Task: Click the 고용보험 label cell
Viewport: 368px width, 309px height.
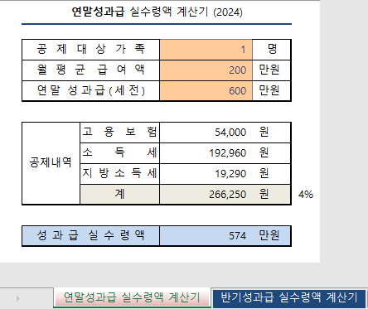Action: coord(119,133)
